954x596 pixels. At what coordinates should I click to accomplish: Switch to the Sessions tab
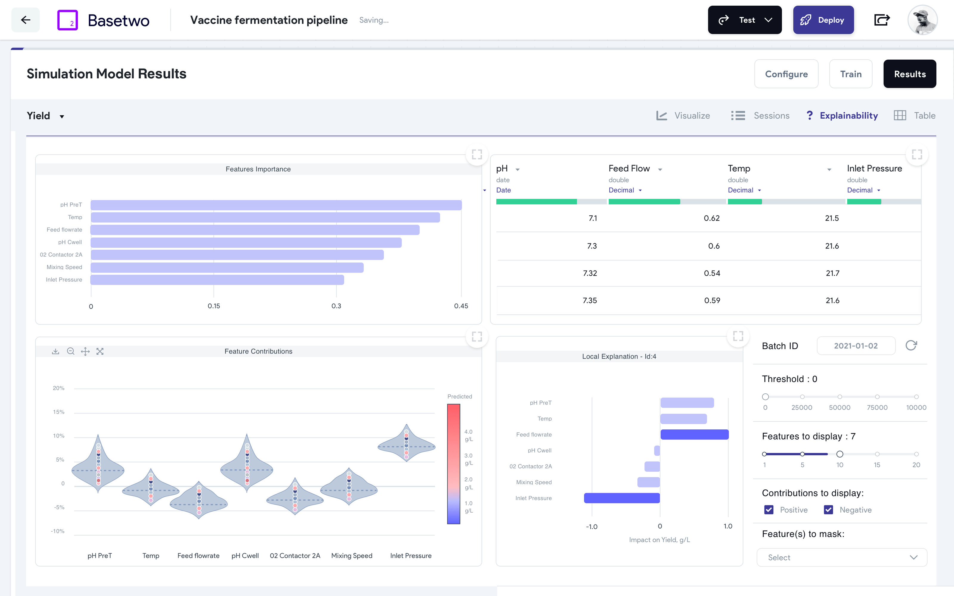coord(761,116)
